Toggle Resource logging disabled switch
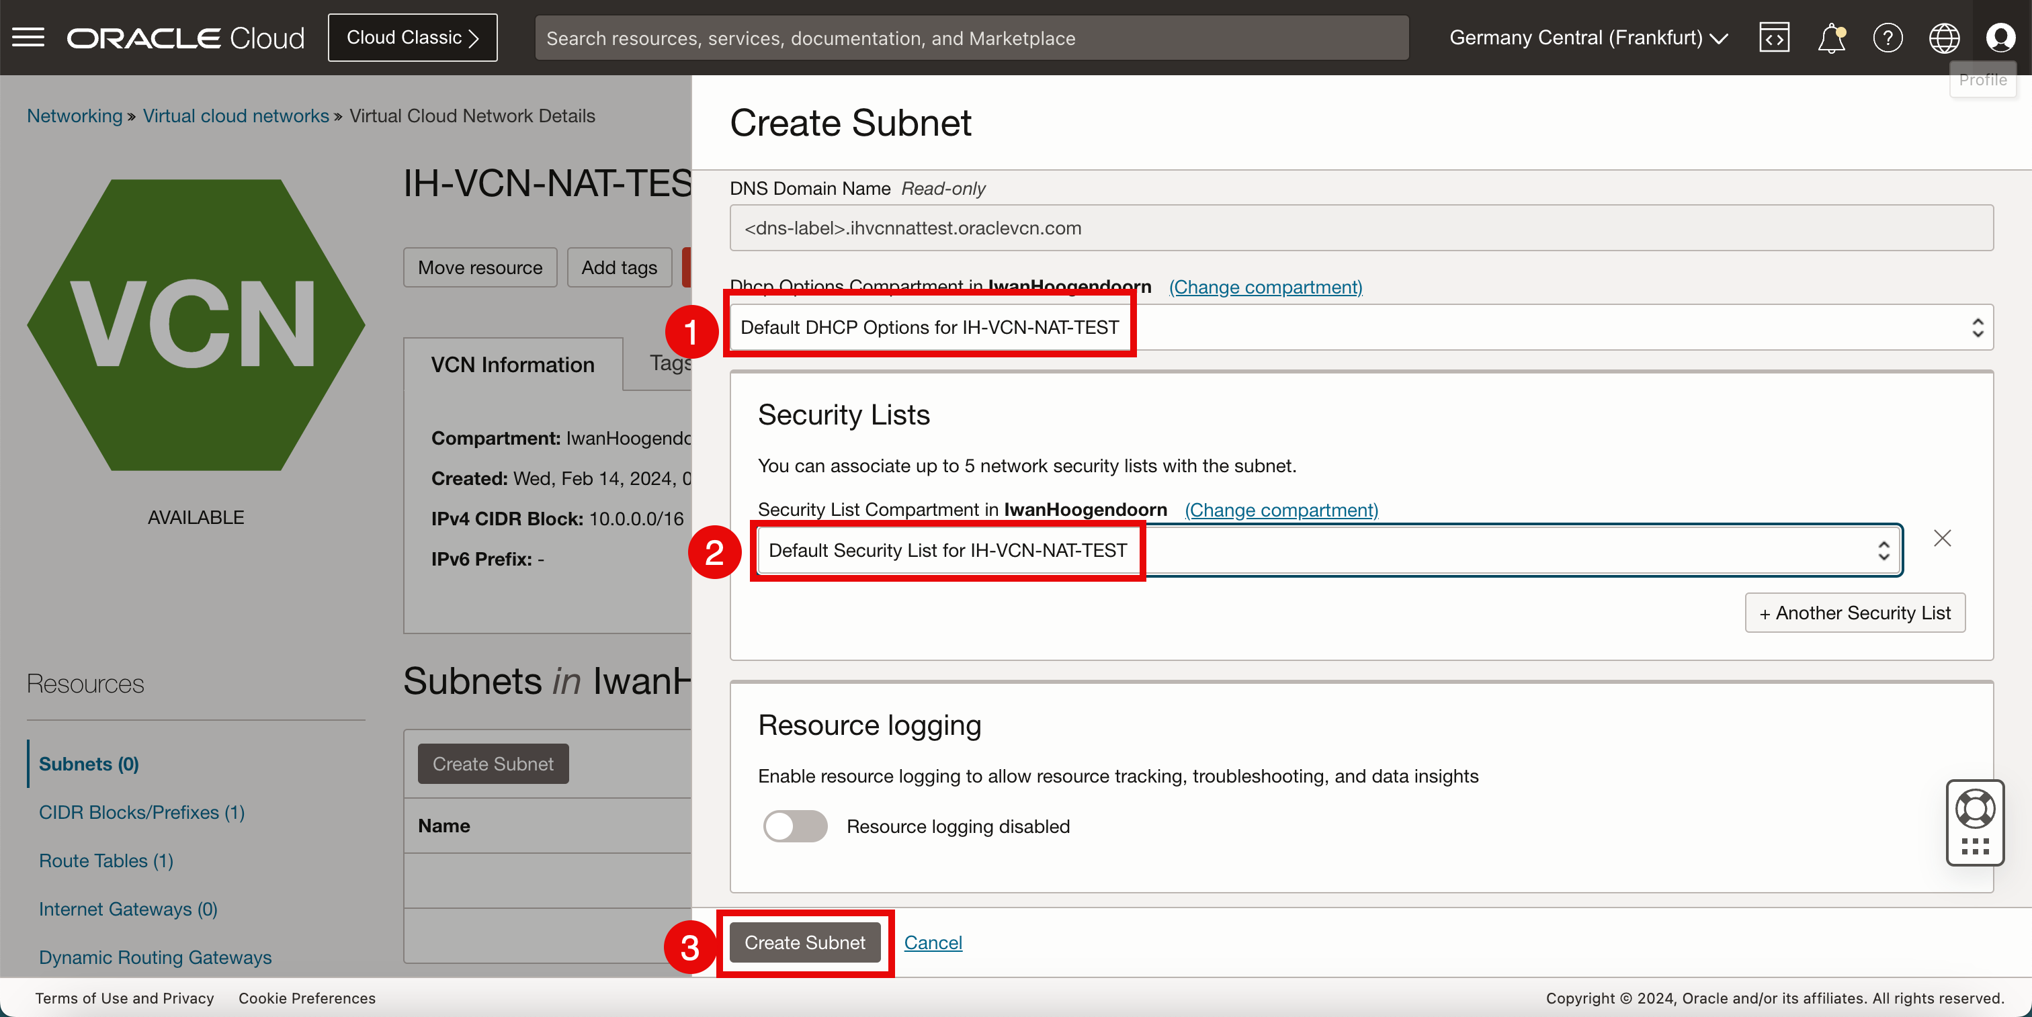Screen dimensions: 2032x1017 [x=793, y=826]
